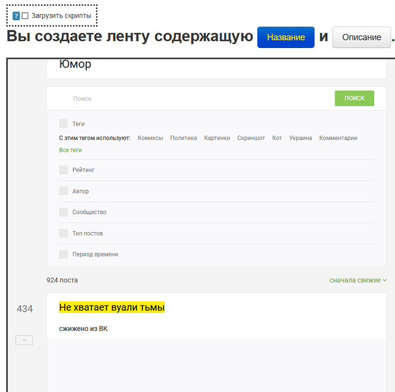Open the green Все теги link

(x=71, y=150)
